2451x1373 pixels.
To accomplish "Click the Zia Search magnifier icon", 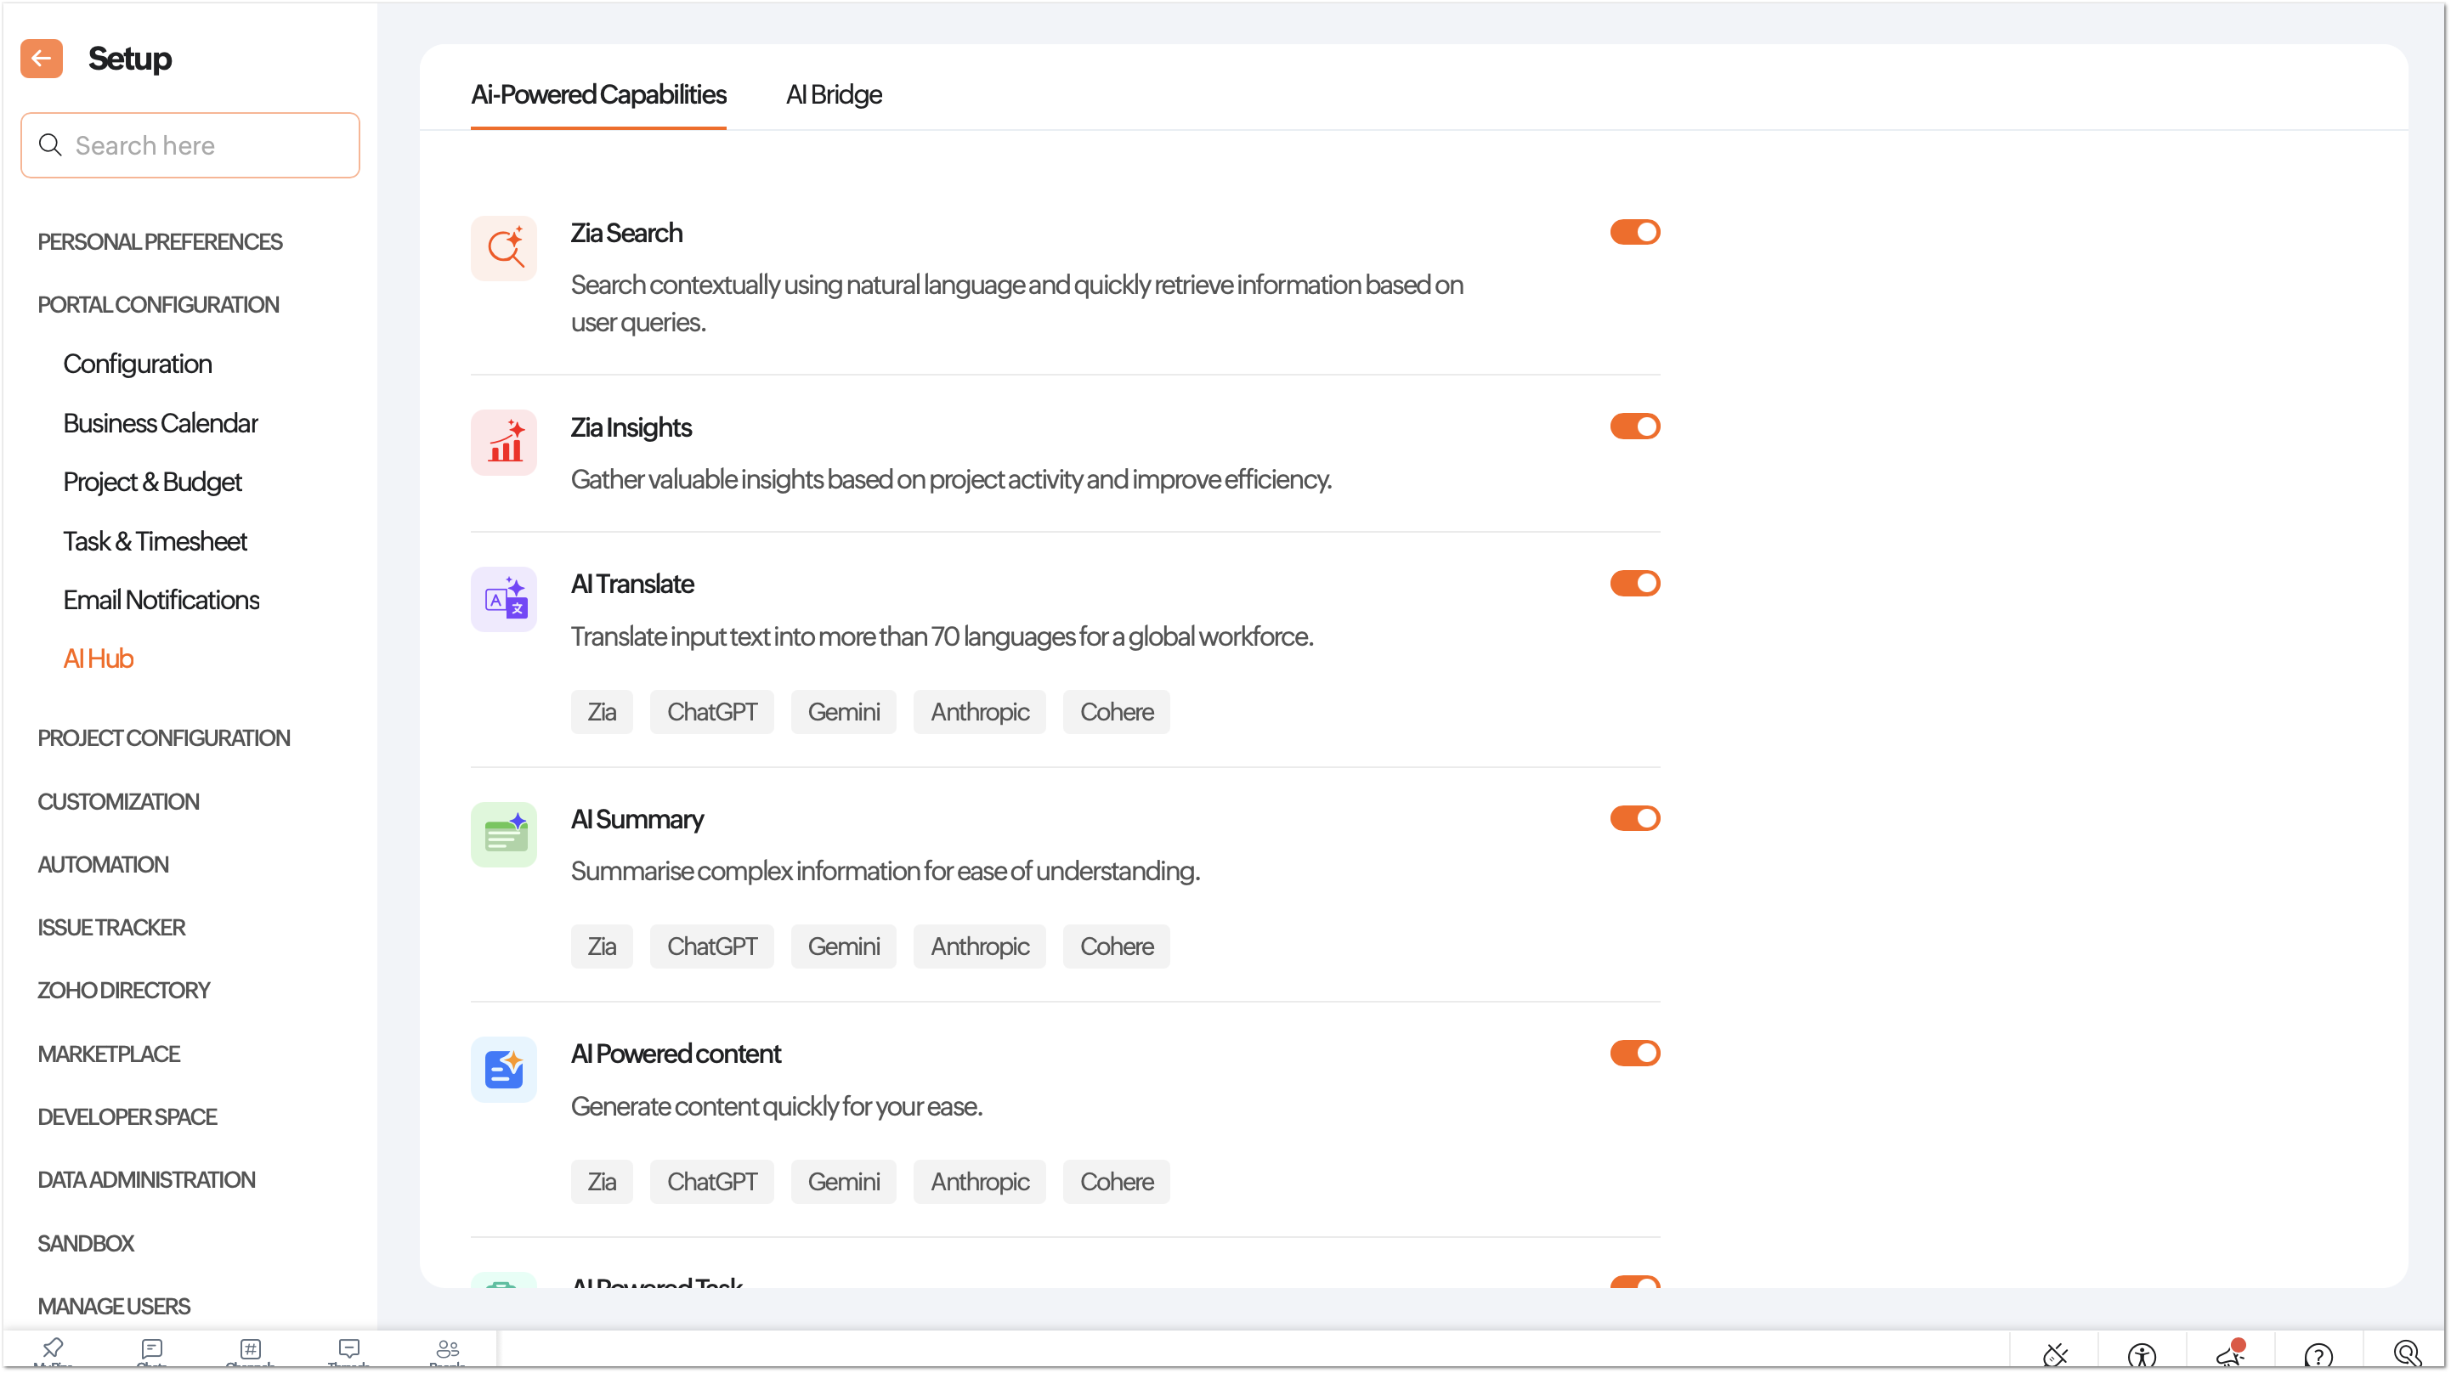I will (x=503, y=248).
